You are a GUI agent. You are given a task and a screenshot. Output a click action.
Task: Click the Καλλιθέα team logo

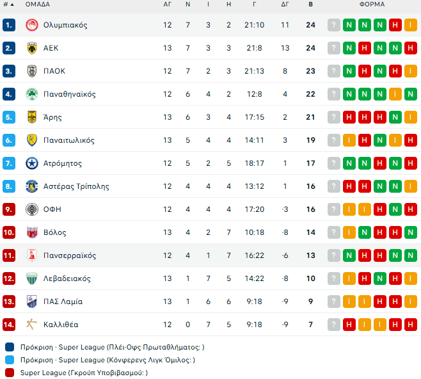[31, 325]
